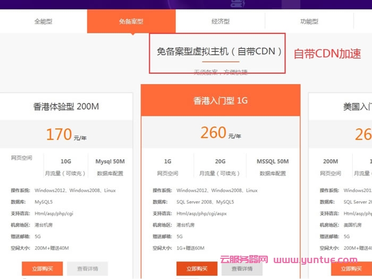Viewport: 372px width, 279px height.
Task: Click 查看详情 in the 香港入门型 1G card
Action: [242, 269]
